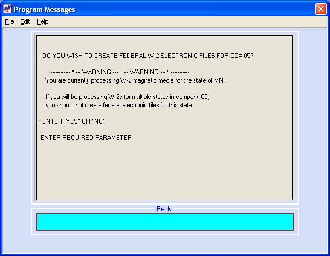Click the line mentioning state of MN

tap(135, 80)
